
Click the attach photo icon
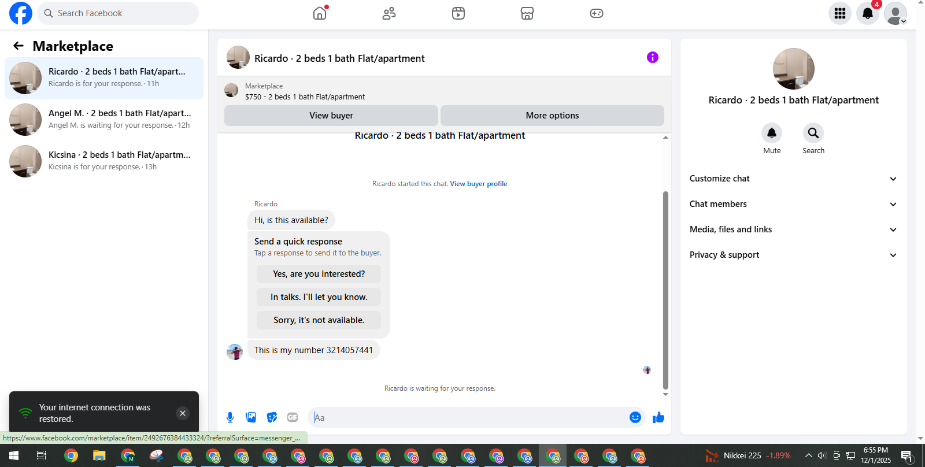(x=251, y=417)
